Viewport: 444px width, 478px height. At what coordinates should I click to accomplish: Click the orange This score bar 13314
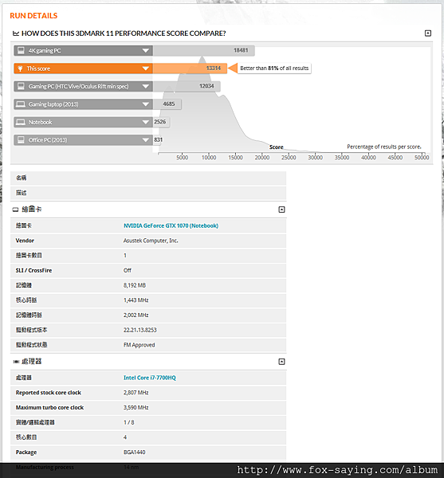[190, 69]
